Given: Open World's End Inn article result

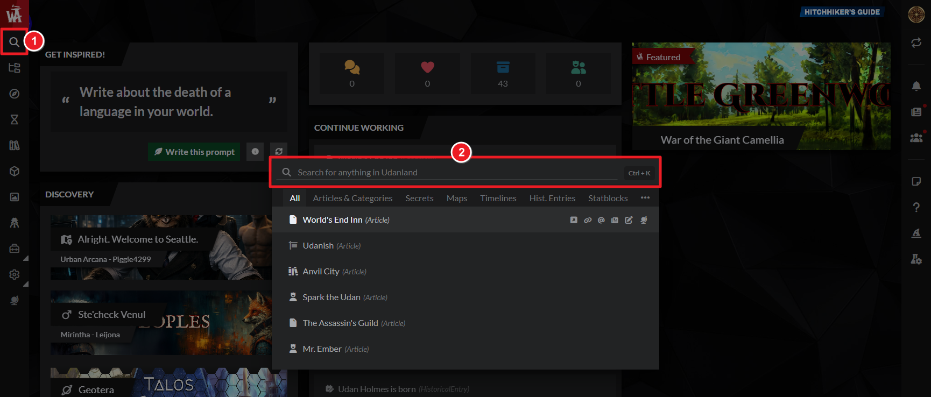Looking at the screenshot, I should coord(466,220).
